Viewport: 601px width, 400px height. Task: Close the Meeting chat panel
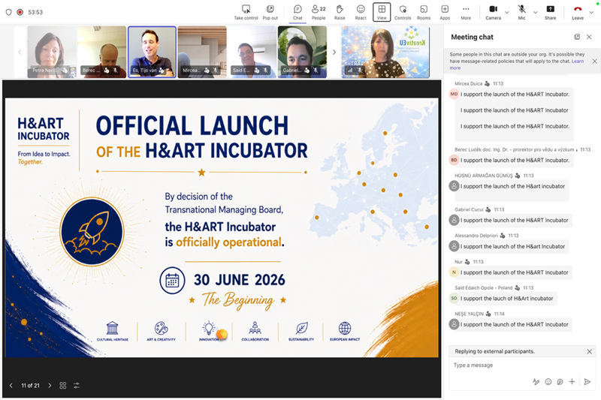(589, 37)
